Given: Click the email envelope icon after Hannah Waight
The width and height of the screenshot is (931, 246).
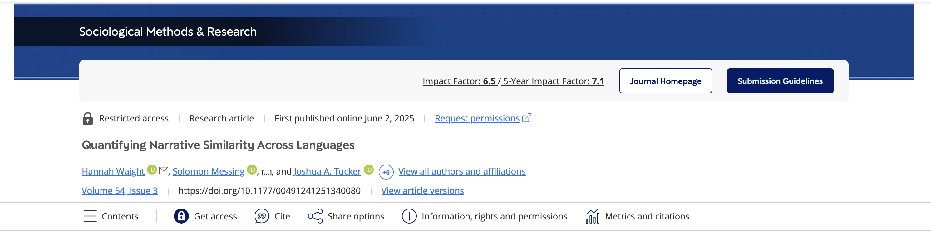Looking at the screenshot, I should [164, 170].
